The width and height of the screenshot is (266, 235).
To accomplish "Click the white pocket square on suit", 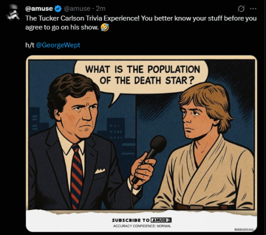I will pos(100,171).
